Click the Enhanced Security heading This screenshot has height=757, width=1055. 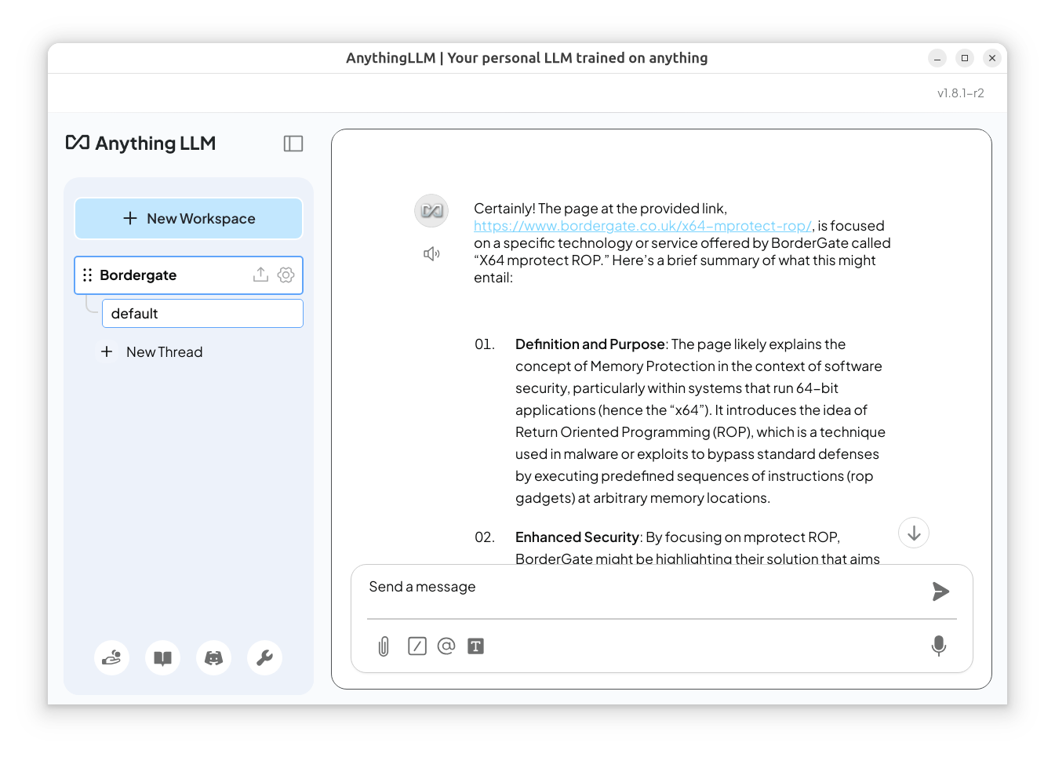tap(577, 537)
